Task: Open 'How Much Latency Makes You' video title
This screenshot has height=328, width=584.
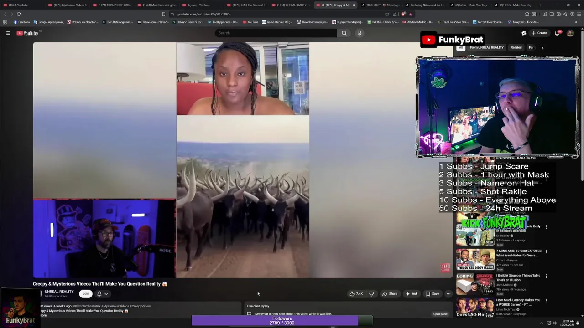Action: tap(518, 302)
